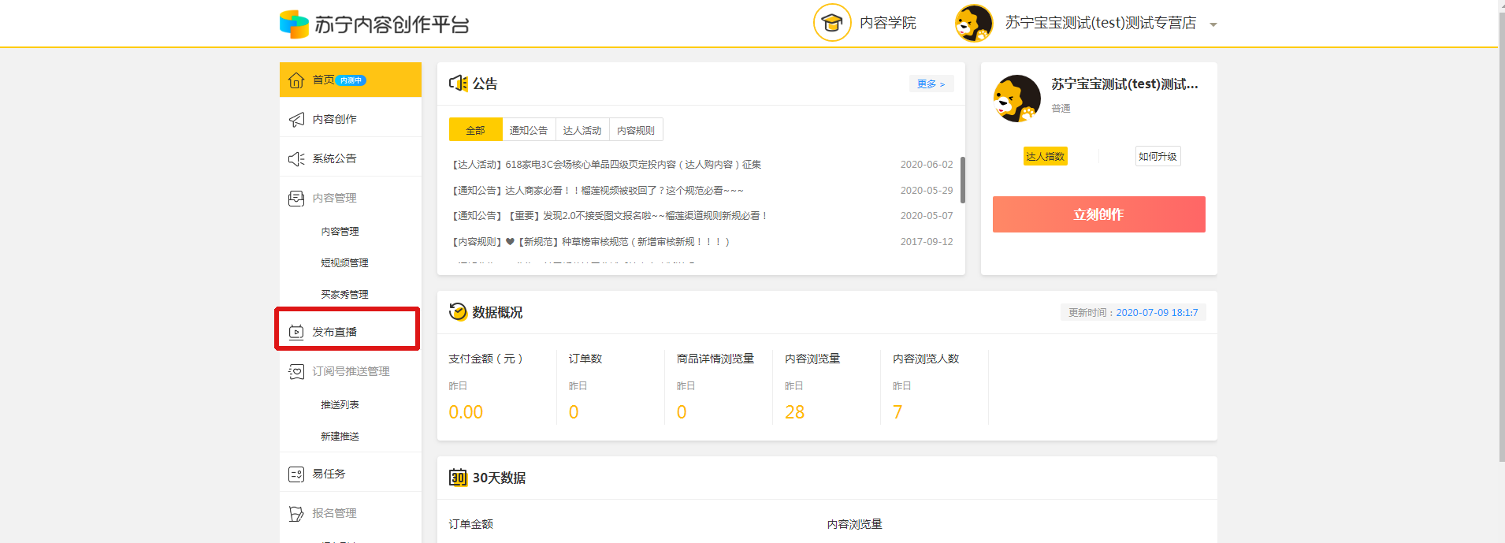Click the lion avatar in top header
The height and width of the screenshot is (543, 1505).
point(974,23)
